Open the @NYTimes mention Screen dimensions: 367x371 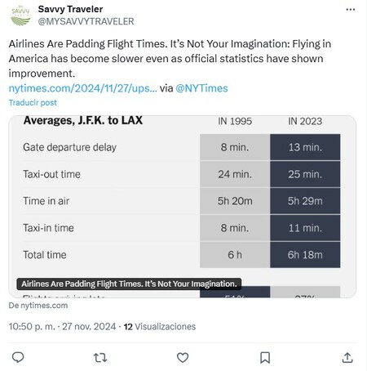coord(201,88)
